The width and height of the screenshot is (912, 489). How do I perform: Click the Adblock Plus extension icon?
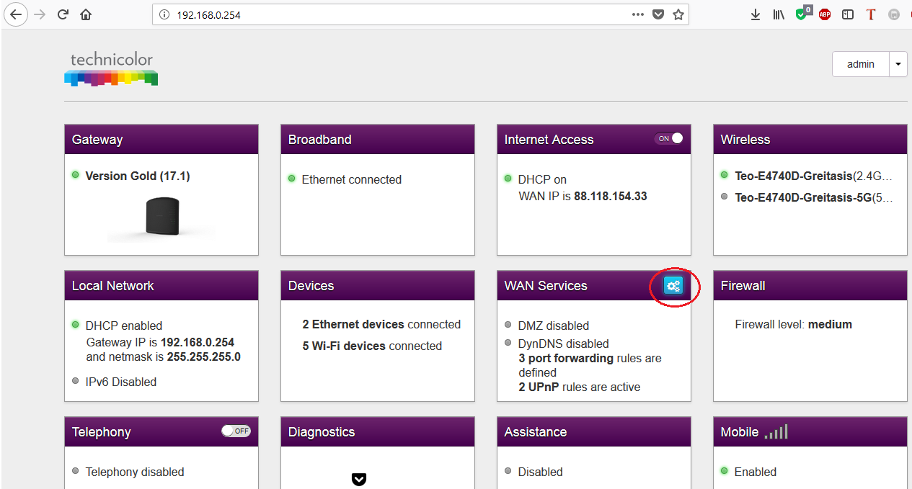825,14
